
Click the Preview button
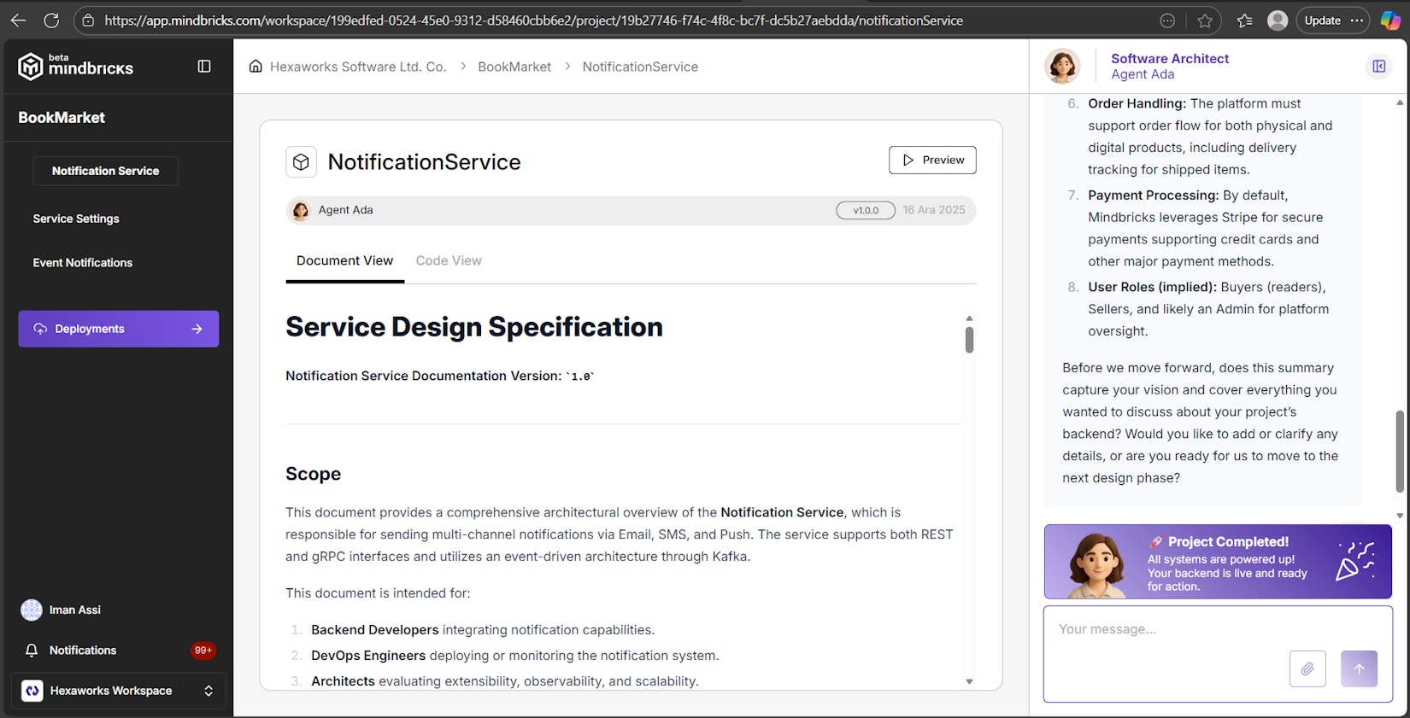click(x=932, y=161)
